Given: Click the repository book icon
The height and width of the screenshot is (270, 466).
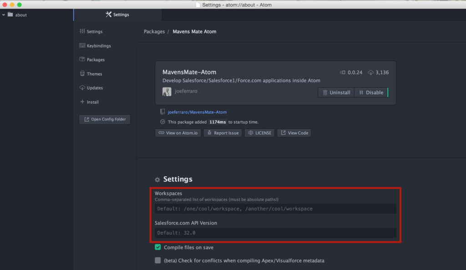Looking at the screenshot, I should pos(162,112).
